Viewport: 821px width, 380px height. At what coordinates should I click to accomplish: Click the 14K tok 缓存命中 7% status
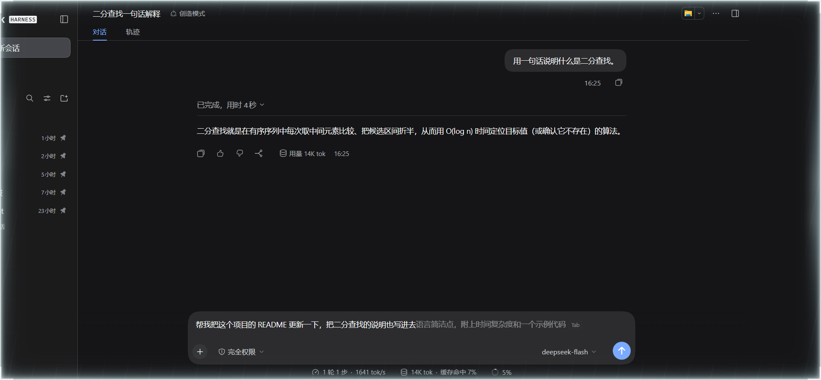click(x=438, y=372)
